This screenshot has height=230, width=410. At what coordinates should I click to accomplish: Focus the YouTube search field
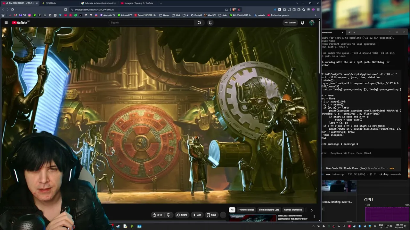tap(151, 23)
